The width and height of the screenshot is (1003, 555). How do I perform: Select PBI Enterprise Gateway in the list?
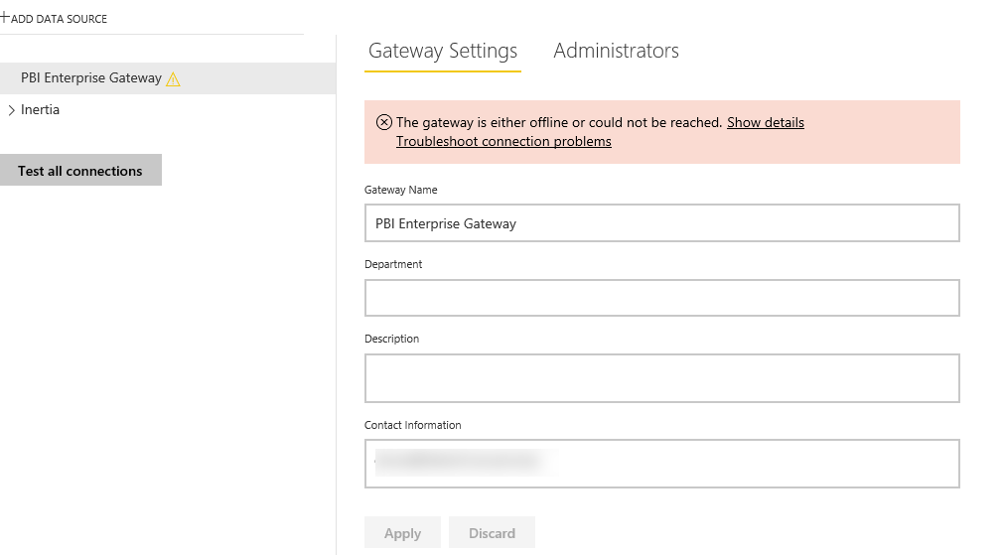(x=168, y=78)
